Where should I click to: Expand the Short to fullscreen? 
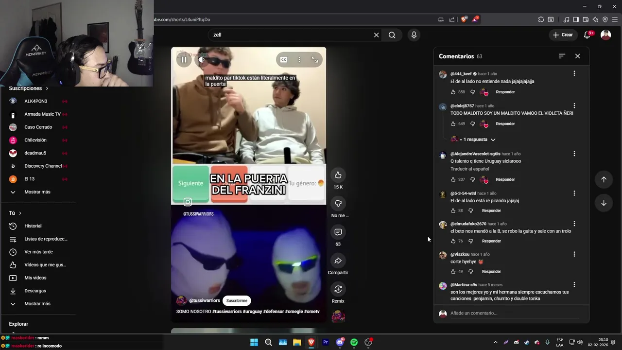[x=315, y=60]
